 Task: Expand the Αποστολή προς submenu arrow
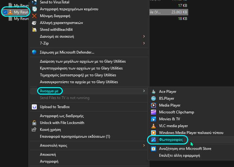click(144, 146)
